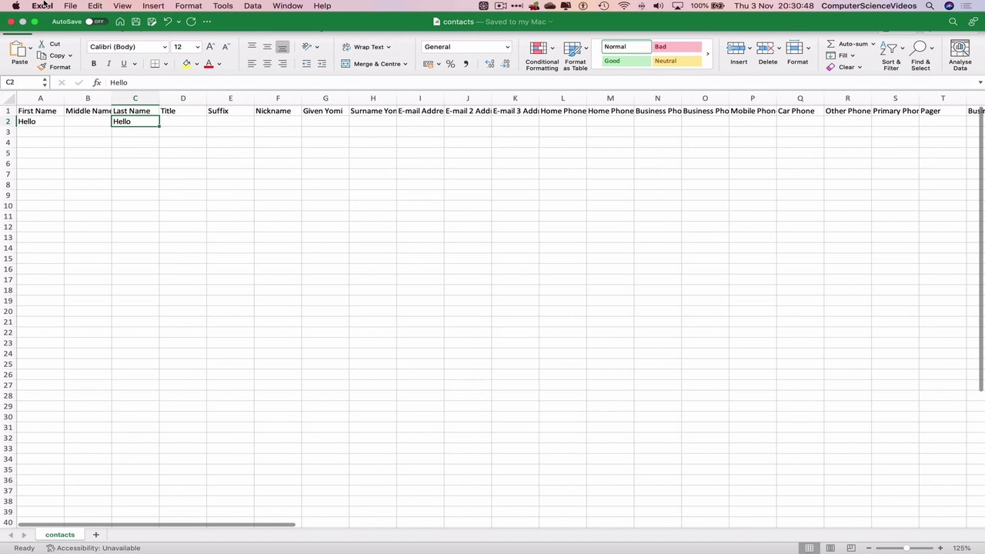Apply comma style format
Viewport: 985px width, 554px height.
coord(466,64)
